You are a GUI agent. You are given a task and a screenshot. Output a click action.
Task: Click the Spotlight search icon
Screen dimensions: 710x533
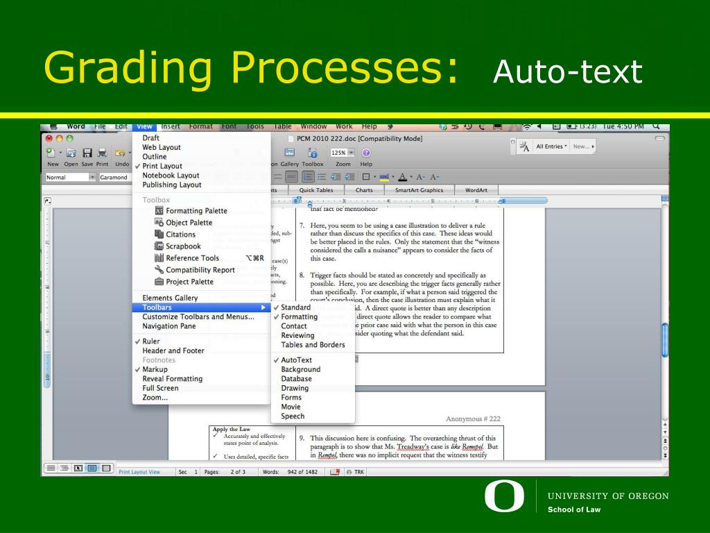[x=656, y=126]
